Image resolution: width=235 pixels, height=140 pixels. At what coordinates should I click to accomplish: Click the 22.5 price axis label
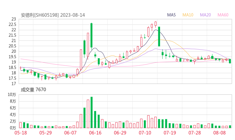(x=12, y=24)
